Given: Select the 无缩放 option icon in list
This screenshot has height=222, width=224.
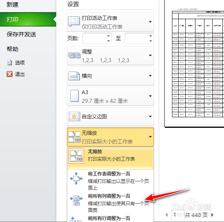Looking at the screenshot, I should pyautogui.click(x=76, y=156).
